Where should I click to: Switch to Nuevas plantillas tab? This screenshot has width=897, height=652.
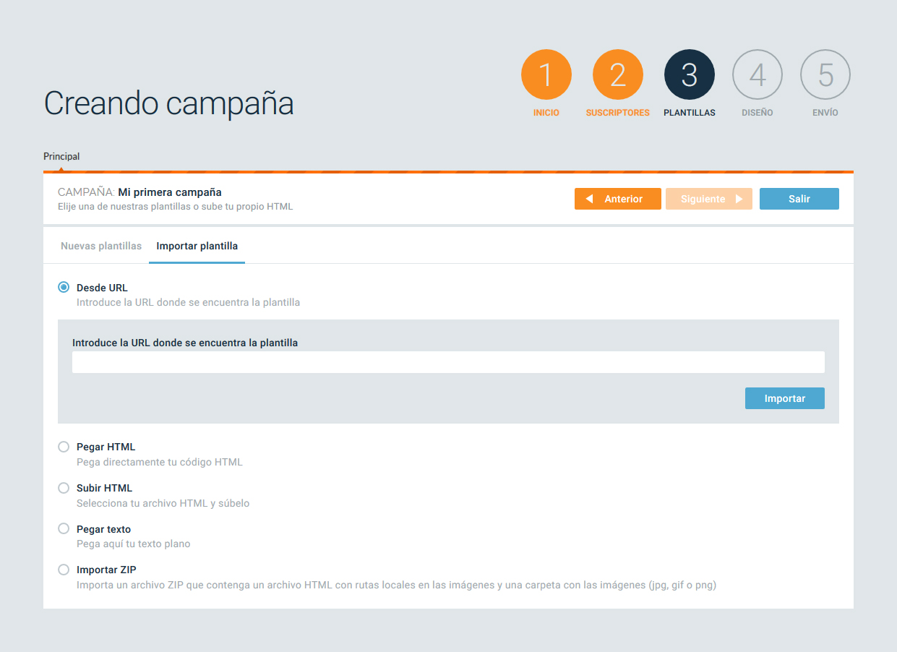pos(101,246)
